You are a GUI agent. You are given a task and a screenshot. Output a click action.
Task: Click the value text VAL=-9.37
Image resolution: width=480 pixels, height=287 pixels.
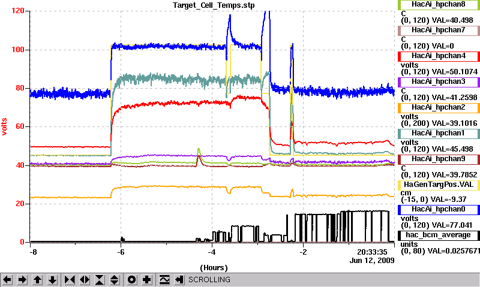pyautogui.click(x=447, y=200)
